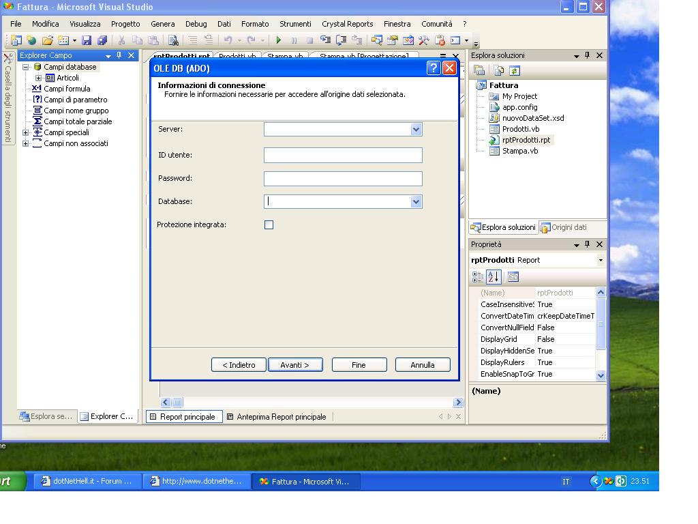Select Campi formula tree item
The width and height of the screenshot is (698, 524).
point(67,89)
